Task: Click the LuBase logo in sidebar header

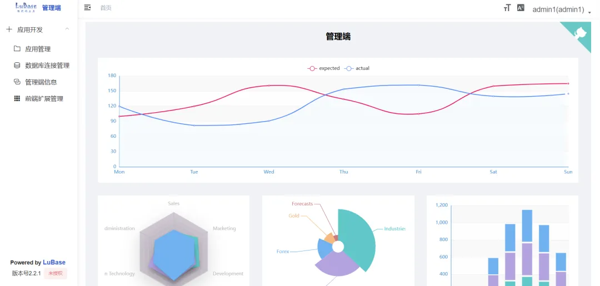Action: 26,7
